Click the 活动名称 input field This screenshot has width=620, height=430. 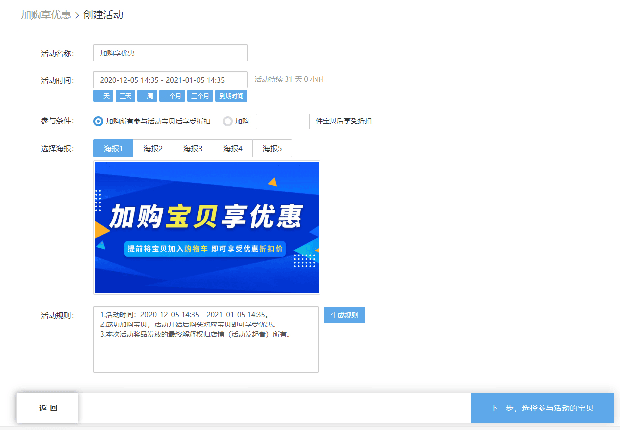pos(170,53)
